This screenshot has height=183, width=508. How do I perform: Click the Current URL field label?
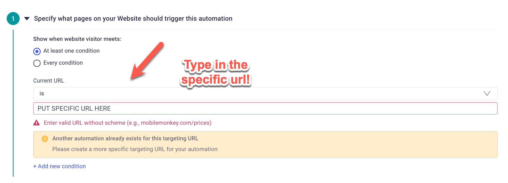coord(49,81)
